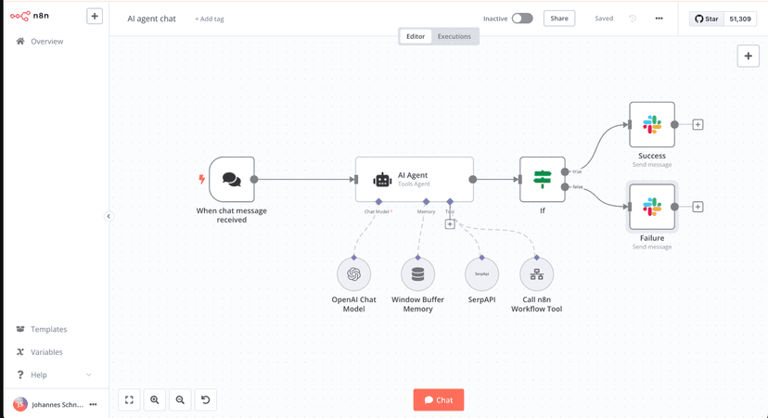Select the Slack Failure node
This screenshot has width=768, height=418.
(652, 207)
